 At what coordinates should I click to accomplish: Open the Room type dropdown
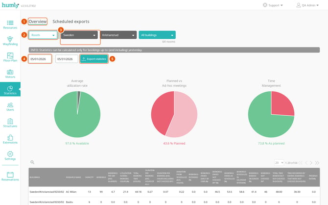[x=43, y=35]
